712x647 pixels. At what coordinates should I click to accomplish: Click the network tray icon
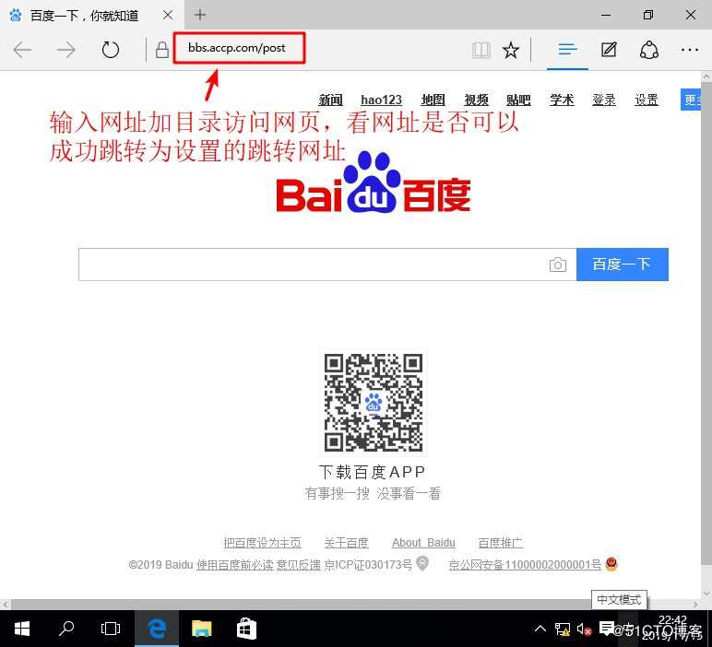tap(563, 629)
